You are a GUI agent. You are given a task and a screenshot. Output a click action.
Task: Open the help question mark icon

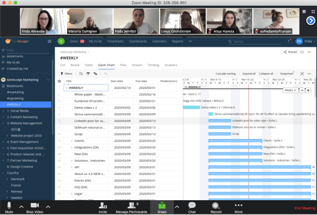(x=288, y=41)
